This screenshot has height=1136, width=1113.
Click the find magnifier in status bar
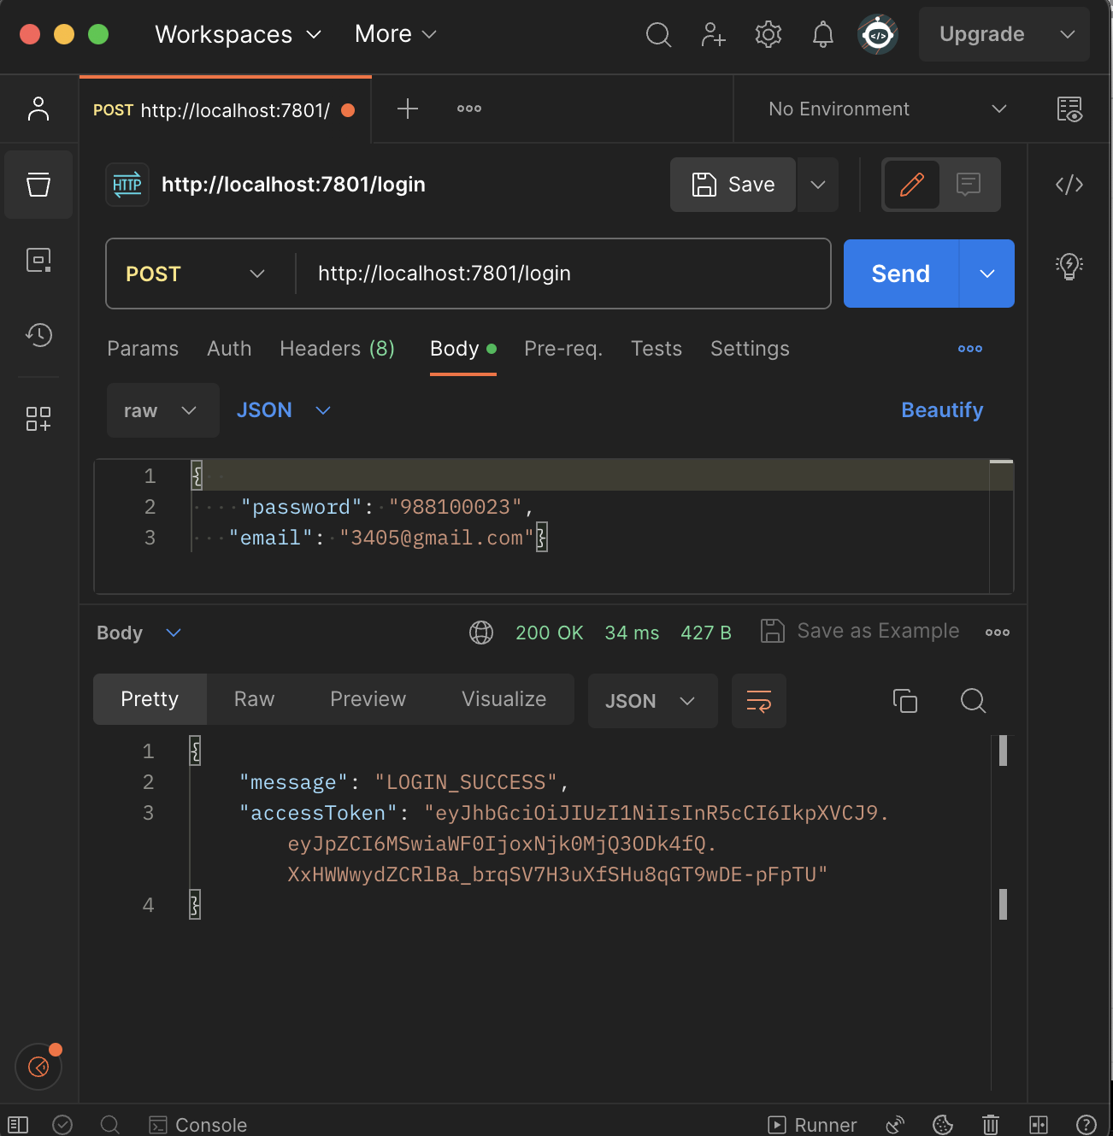109,1125
